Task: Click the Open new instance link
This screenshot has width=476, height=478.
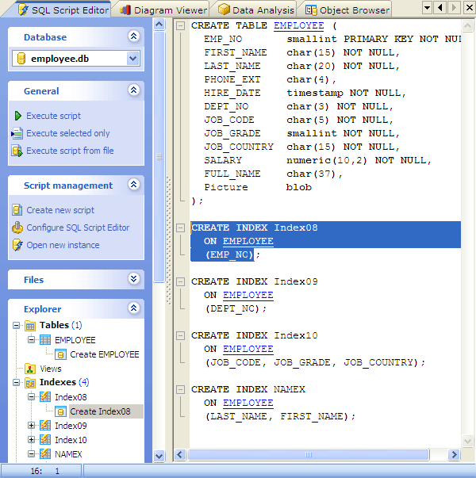Action: pos(63,245)
